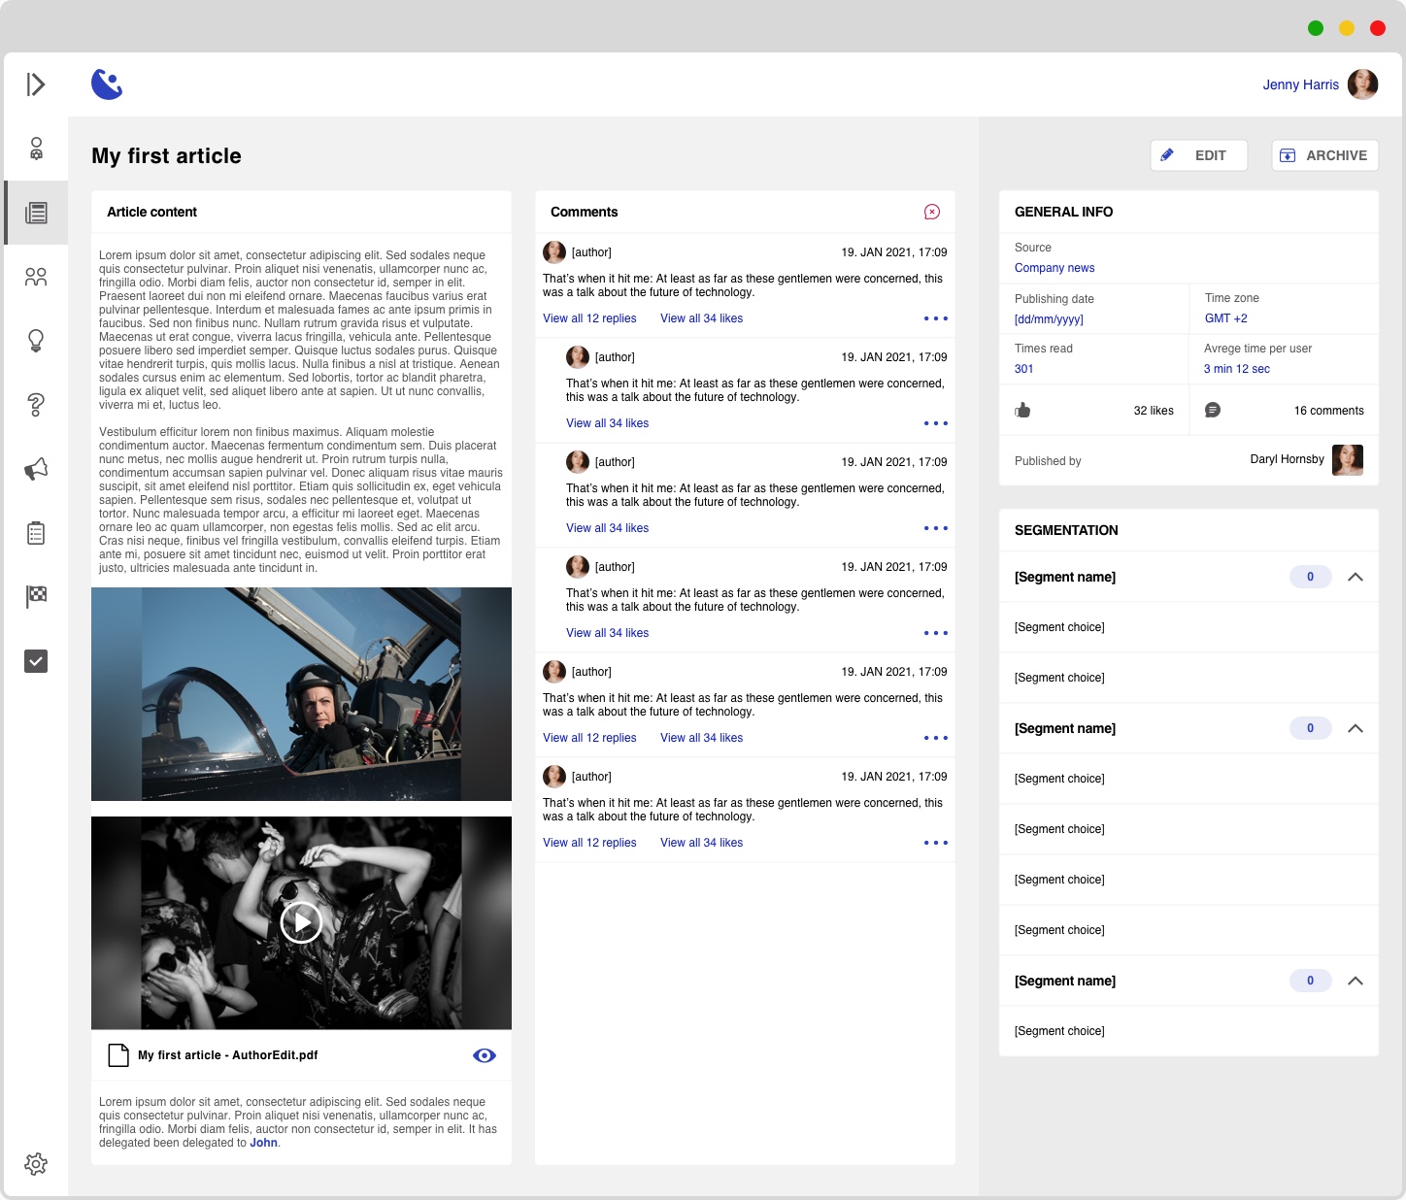Collapse the second Segment name section
This screenshot has height=1200, width=1406.
1356,728
